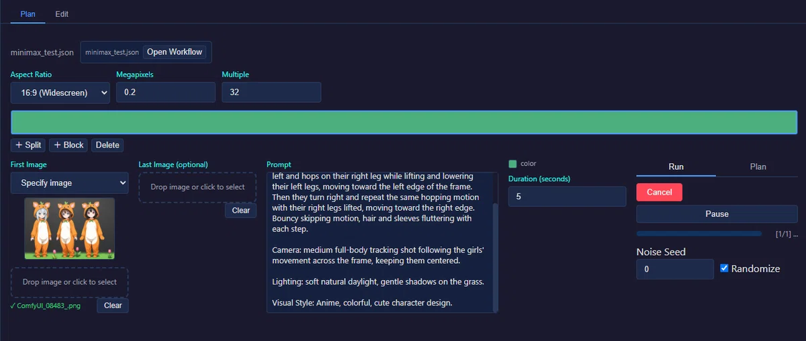
Task: Clear the Last Image
Action: [240, 210]
